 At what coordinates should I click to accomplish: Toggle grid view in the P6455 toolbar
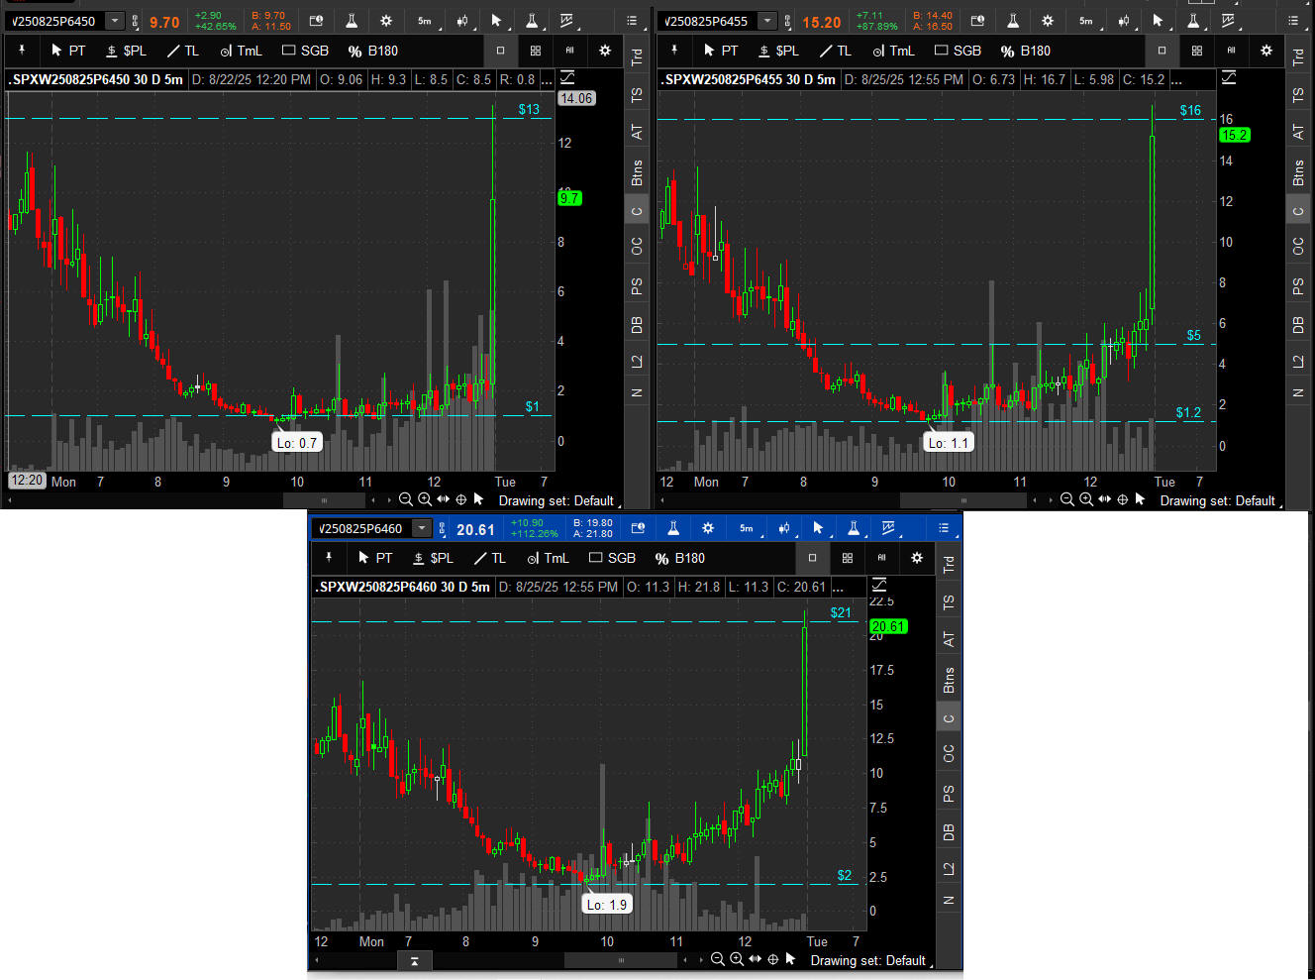(x=1197, y=51)
